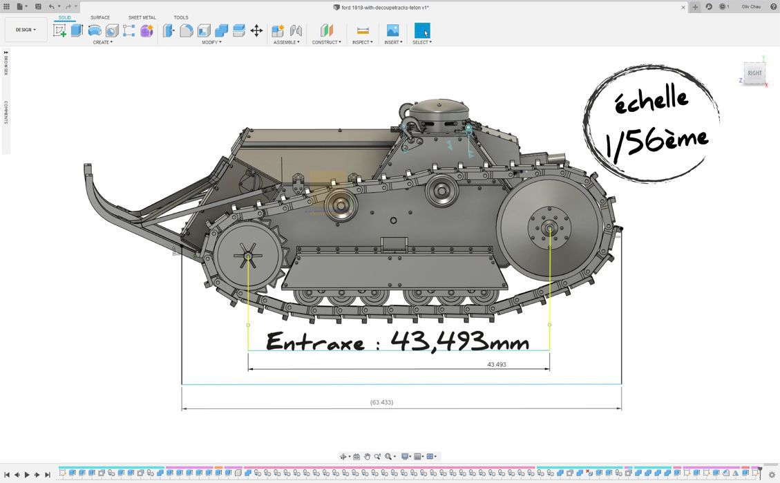The height and width of the screenshot is (483, 780).
Task: Click the Right face of the ViewCube
Action: point(754,73)
